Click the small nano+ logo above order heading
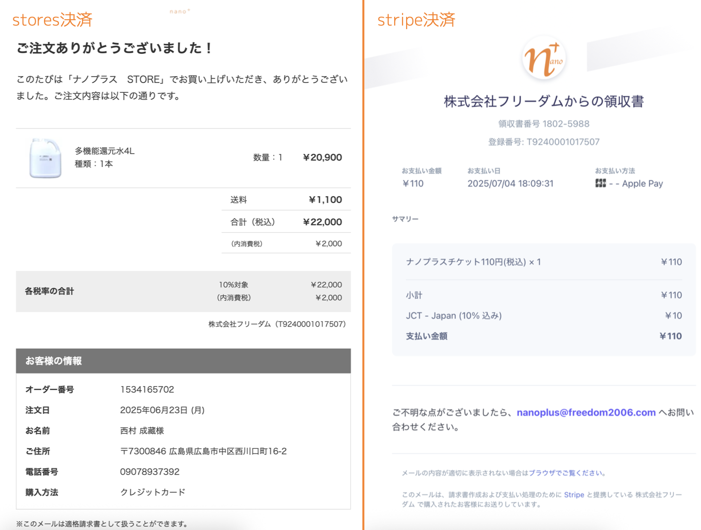The image size is (701, 530). coord(180,11)
